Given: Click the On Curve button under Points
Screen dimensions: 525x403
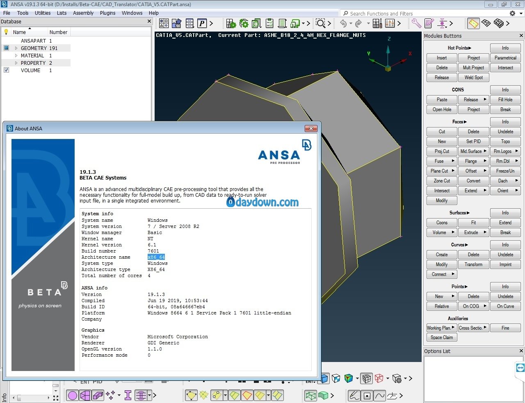Looking at the screenshot, I should pyautogui.click(x=505, y=306).
